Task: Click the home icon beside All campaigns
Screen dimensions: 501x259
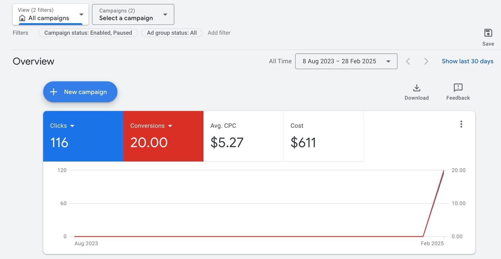Action: pyautogui.click(x=22, y=18)
